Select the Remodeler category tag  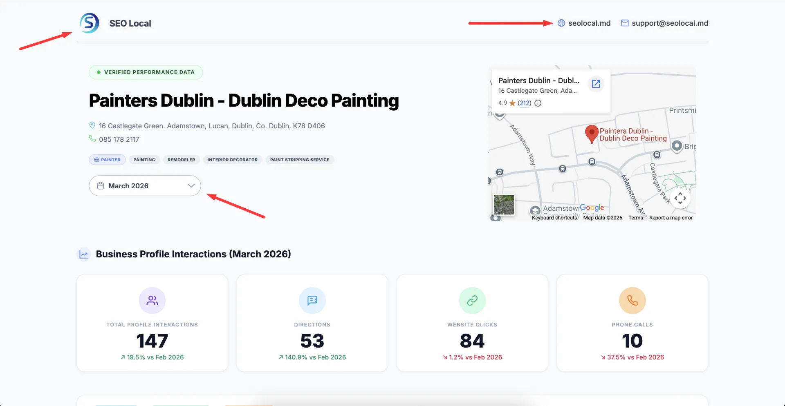tap(181, 160)
